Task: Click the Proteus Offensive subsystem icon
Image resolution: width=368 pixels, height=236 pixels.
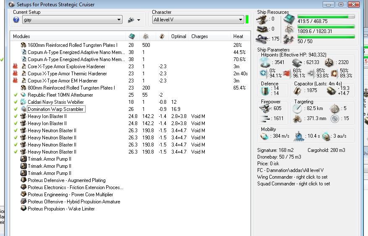Action: point(23,201)
